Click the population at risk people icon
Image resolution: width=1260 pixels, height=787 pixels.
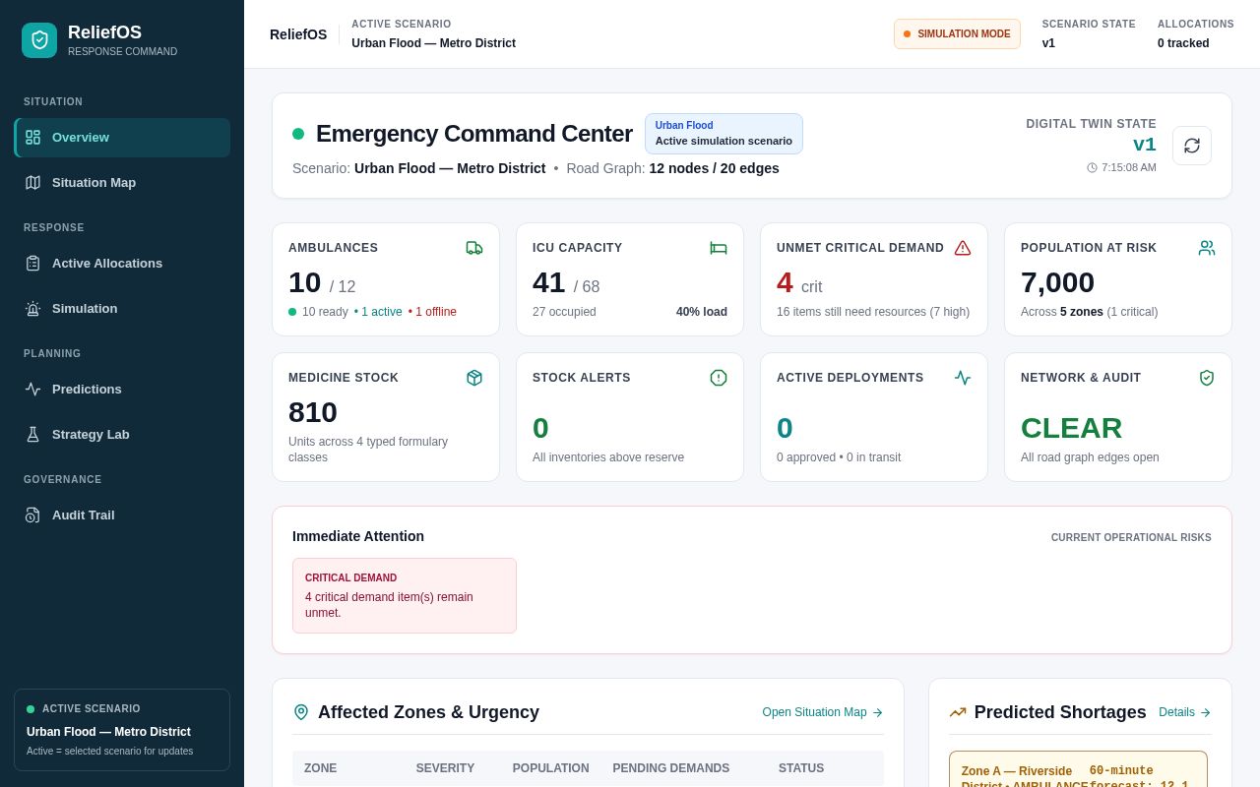[1207, 248]
